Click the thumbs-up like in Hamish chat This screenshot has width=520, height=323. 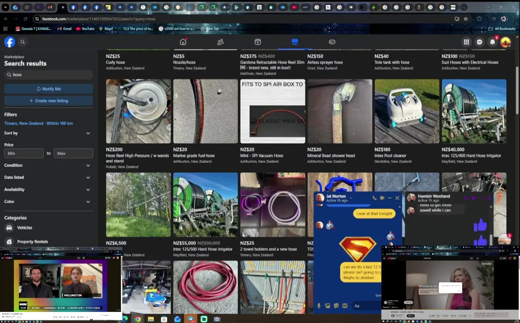point(480,225)
